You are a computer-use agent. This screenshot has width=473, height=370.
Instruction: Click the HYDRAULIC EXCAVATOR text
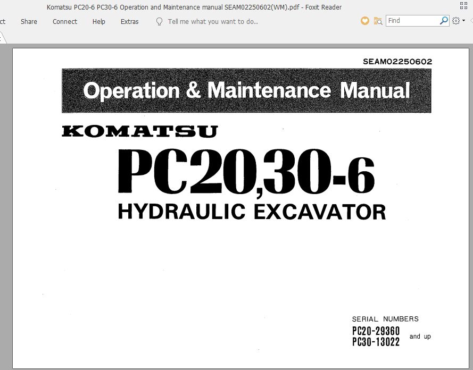pyautogui.click(x=252, y=212)
